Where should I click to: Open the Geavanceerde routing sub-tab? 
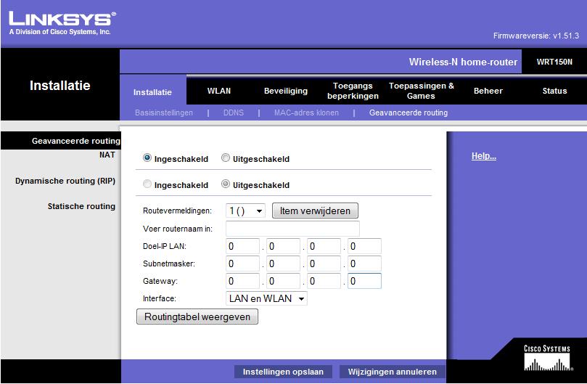tap(409, 113)
